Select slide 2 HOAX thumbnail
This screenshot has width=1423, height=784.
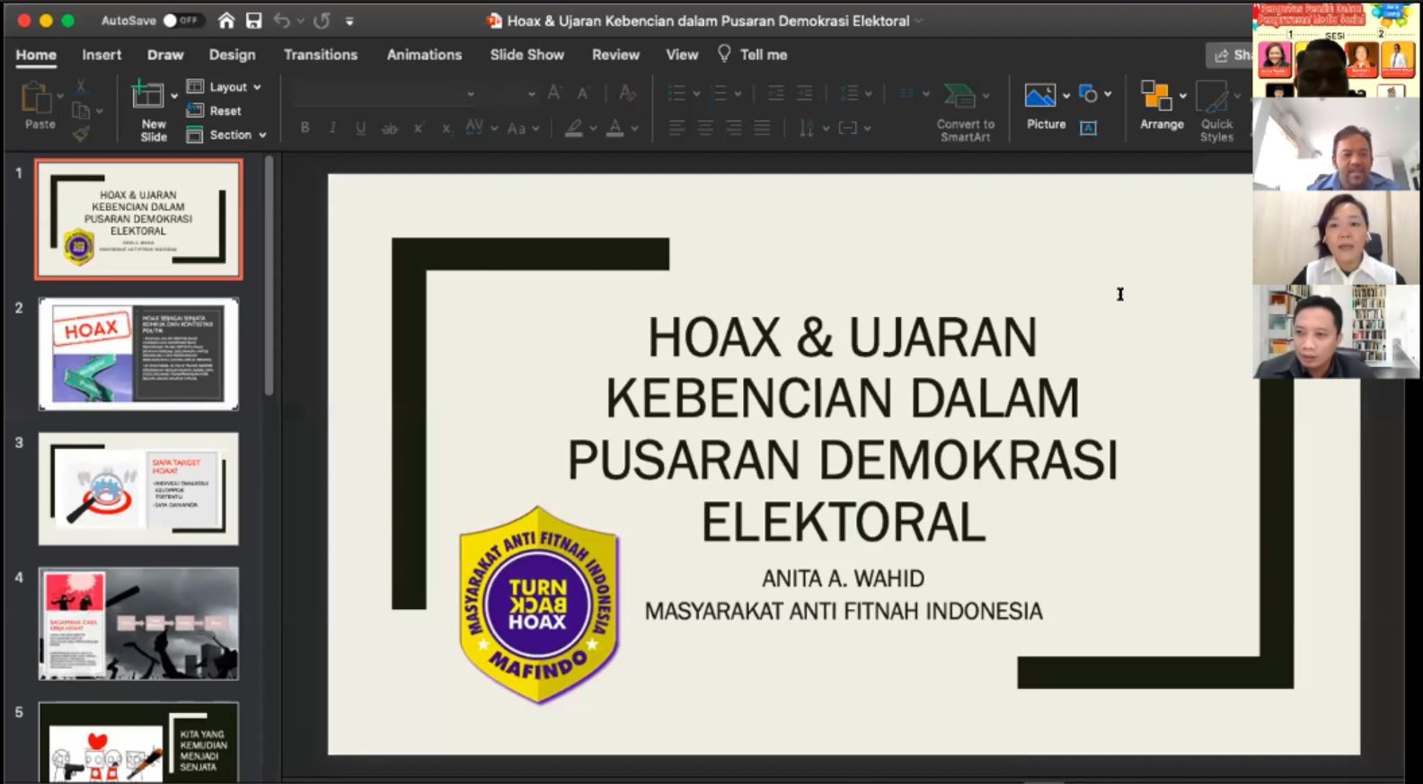pyautogui.click(x=138, y=354)
